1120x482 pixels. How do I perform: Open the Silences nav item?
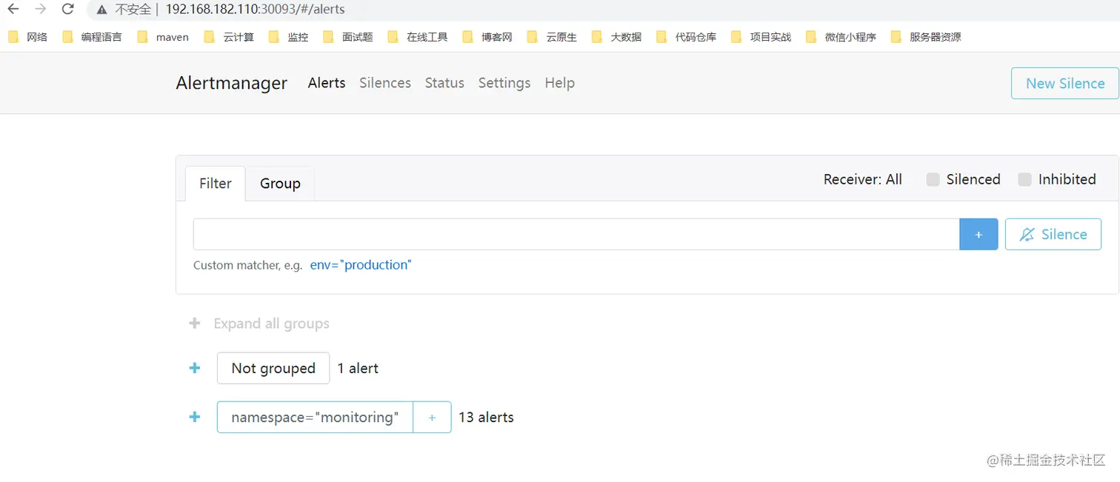(x=385, y=83)
